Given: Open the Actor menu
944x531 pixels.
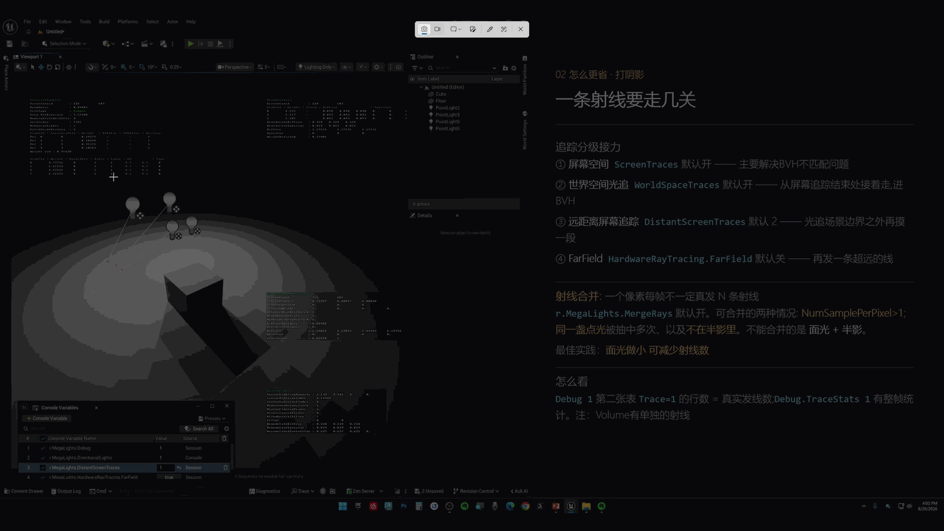Looking at the screenshot, I should coord(172,22).
